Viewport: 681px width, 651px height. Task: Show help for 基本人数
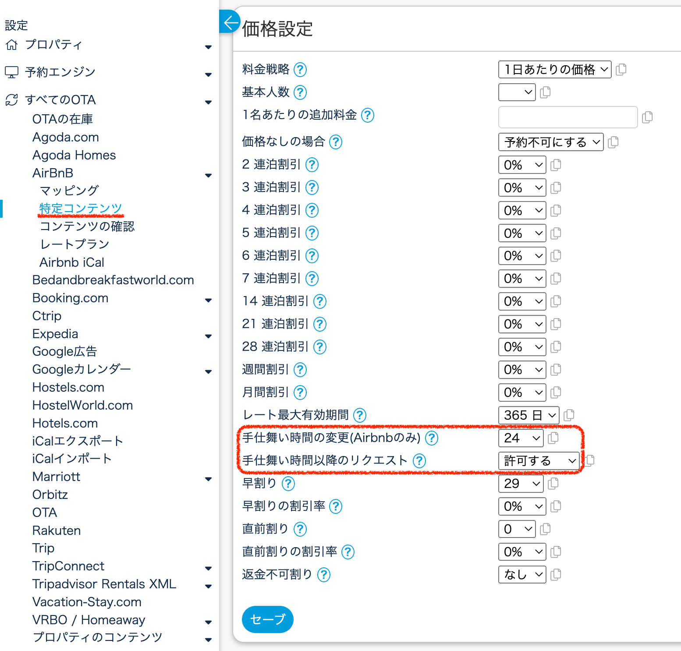[x=300, y=92]
